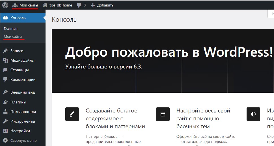This screenshot has height=146, width=274.
Task: Click the block themes layout icon
Action: coord(163,114)
